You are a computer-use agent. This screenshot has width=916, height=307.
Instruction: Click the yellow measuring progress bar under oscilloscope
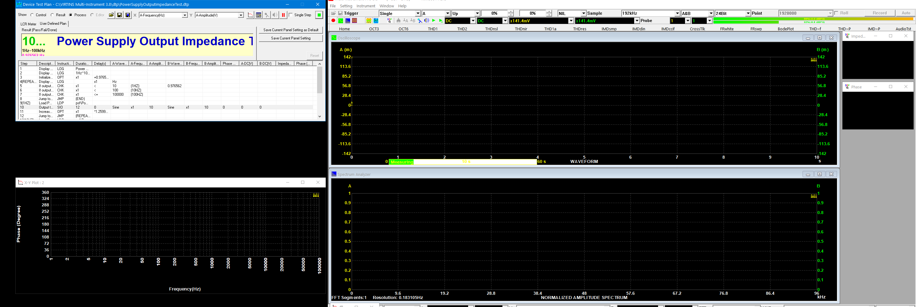tap(463, 162)
